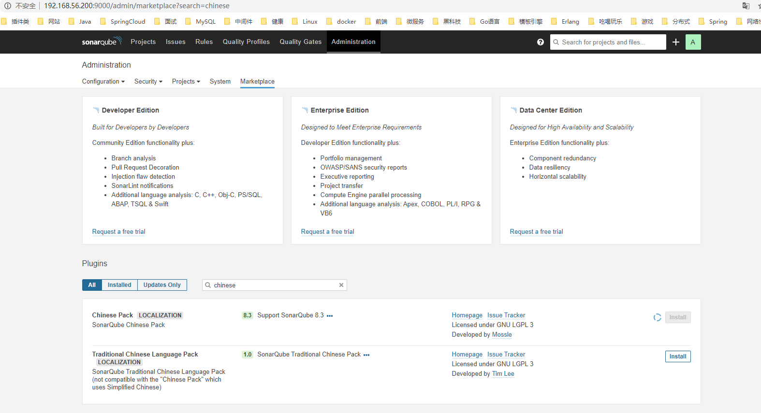Click the site info icon in address bar
This screenshot has width=761, height=413.
tap(7, 6)
